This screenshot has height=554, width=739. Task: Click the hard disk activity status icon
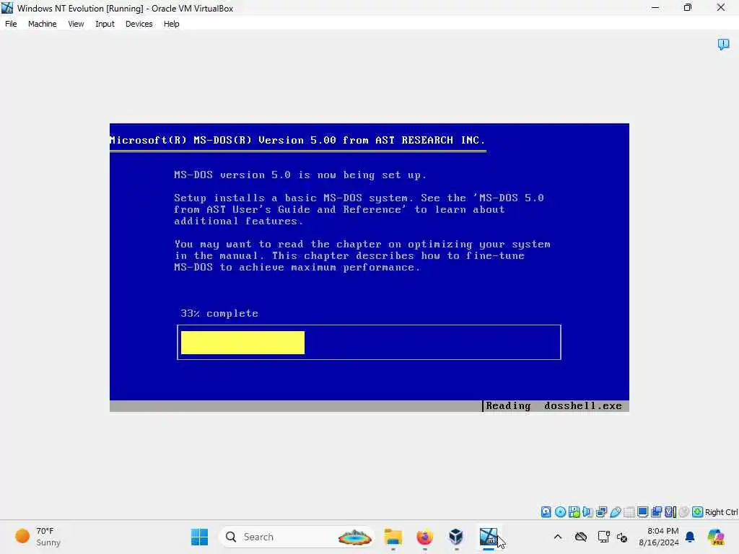point(546,512)
